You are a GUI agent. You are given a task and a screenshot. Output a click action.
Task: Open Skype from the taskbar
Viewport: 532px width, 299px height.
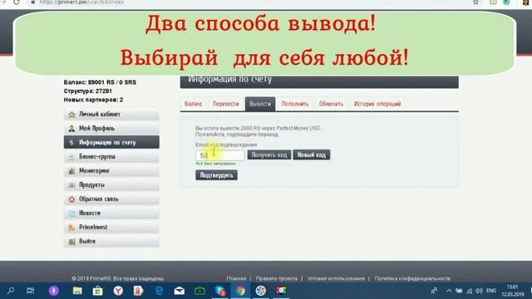click(220, 291)
